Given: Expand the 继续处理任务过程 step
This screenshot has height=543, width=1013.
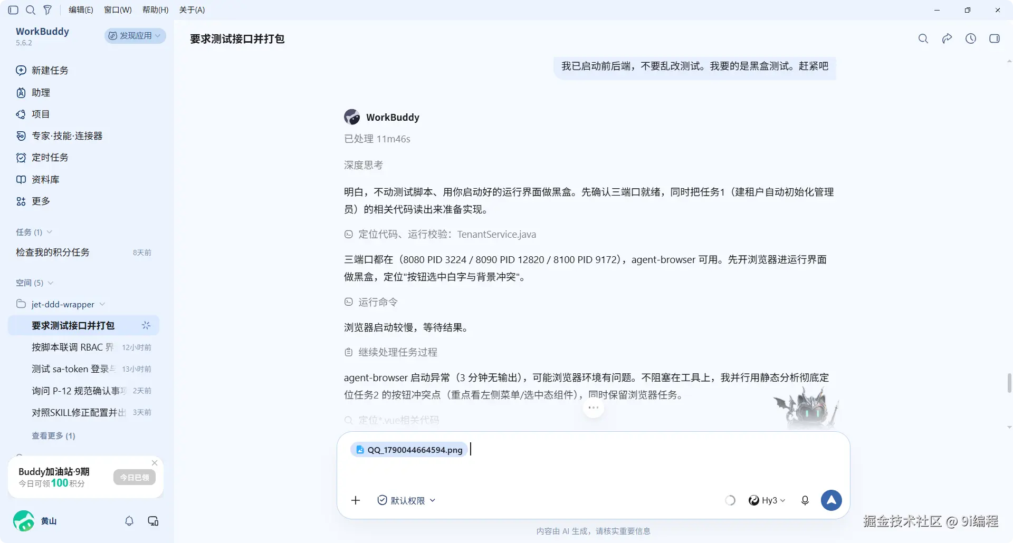Looking at the screenshot, I should [391, 352].
